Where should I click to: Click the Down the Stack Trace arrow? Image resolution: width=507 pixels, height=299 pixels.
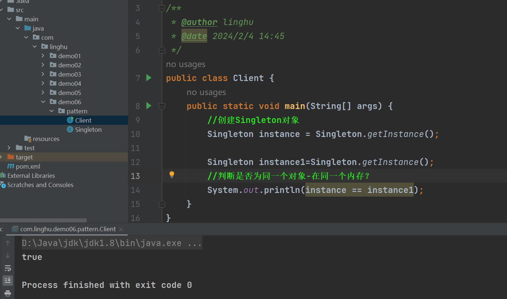coord(8,256)
